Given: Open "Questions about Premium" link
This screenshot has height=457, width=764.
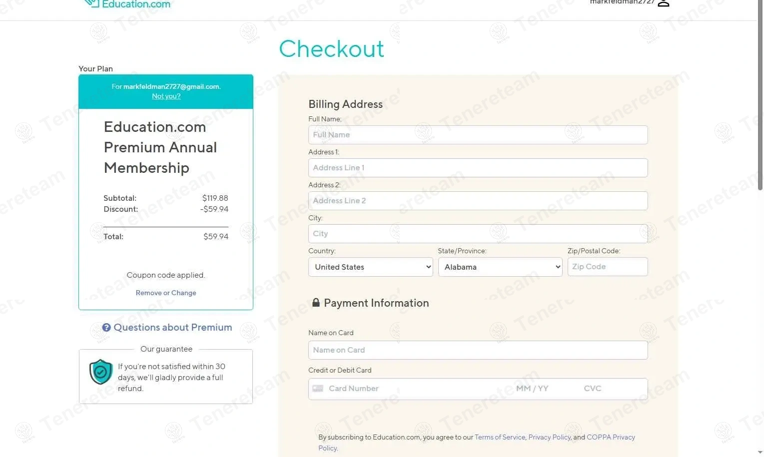Looking at the screenshot, I should click(x=172, y=328).
